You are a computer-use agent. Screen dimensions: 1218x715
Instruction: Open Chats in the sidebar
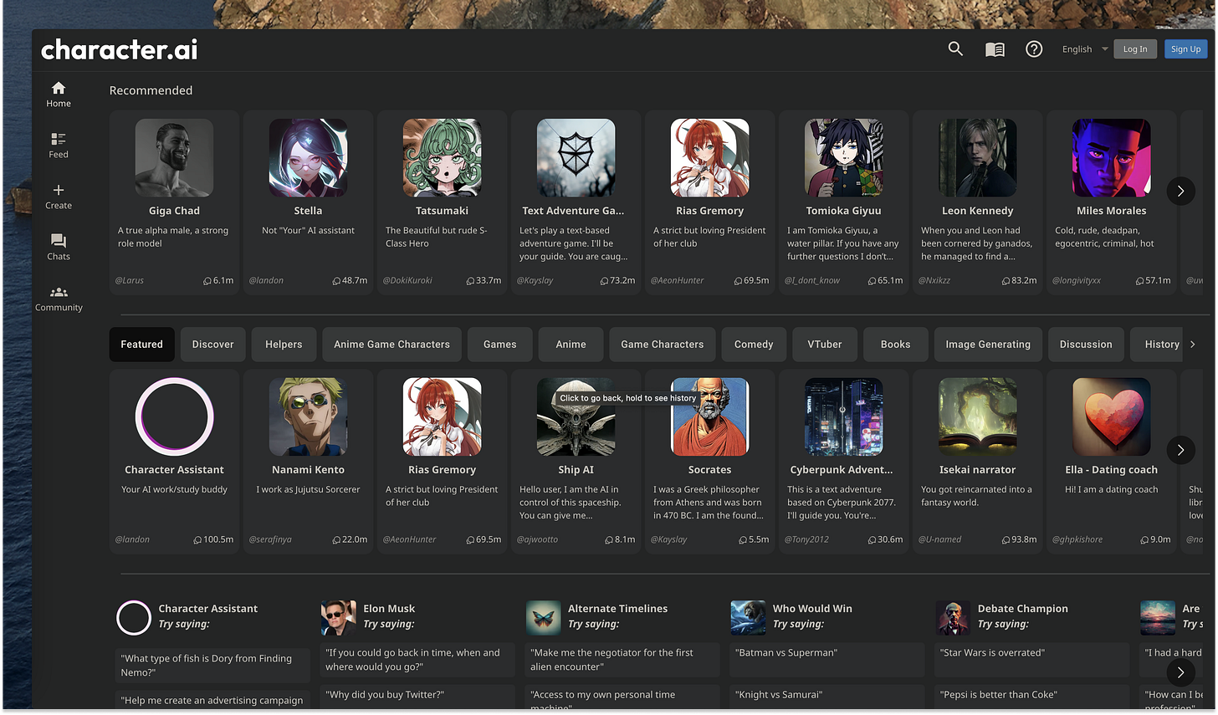(59, 248)
